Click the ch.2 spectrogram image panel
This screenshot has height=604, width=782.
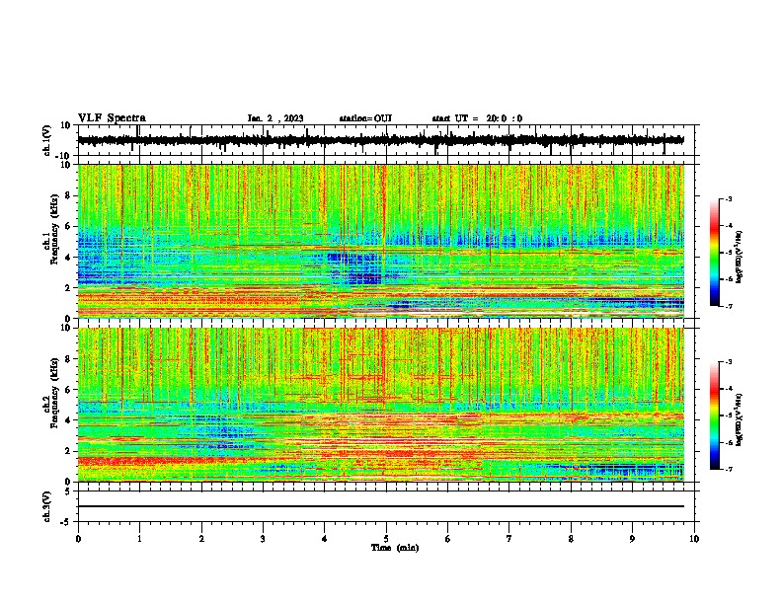click(381, 405)
